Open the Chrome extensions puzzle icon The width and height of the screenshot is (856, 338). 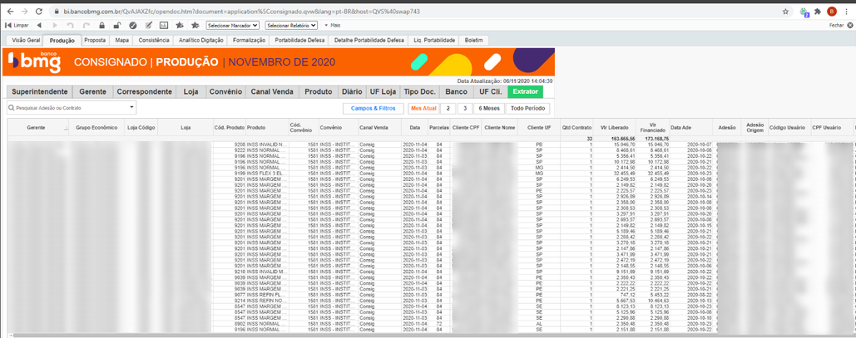pos(817,11)
